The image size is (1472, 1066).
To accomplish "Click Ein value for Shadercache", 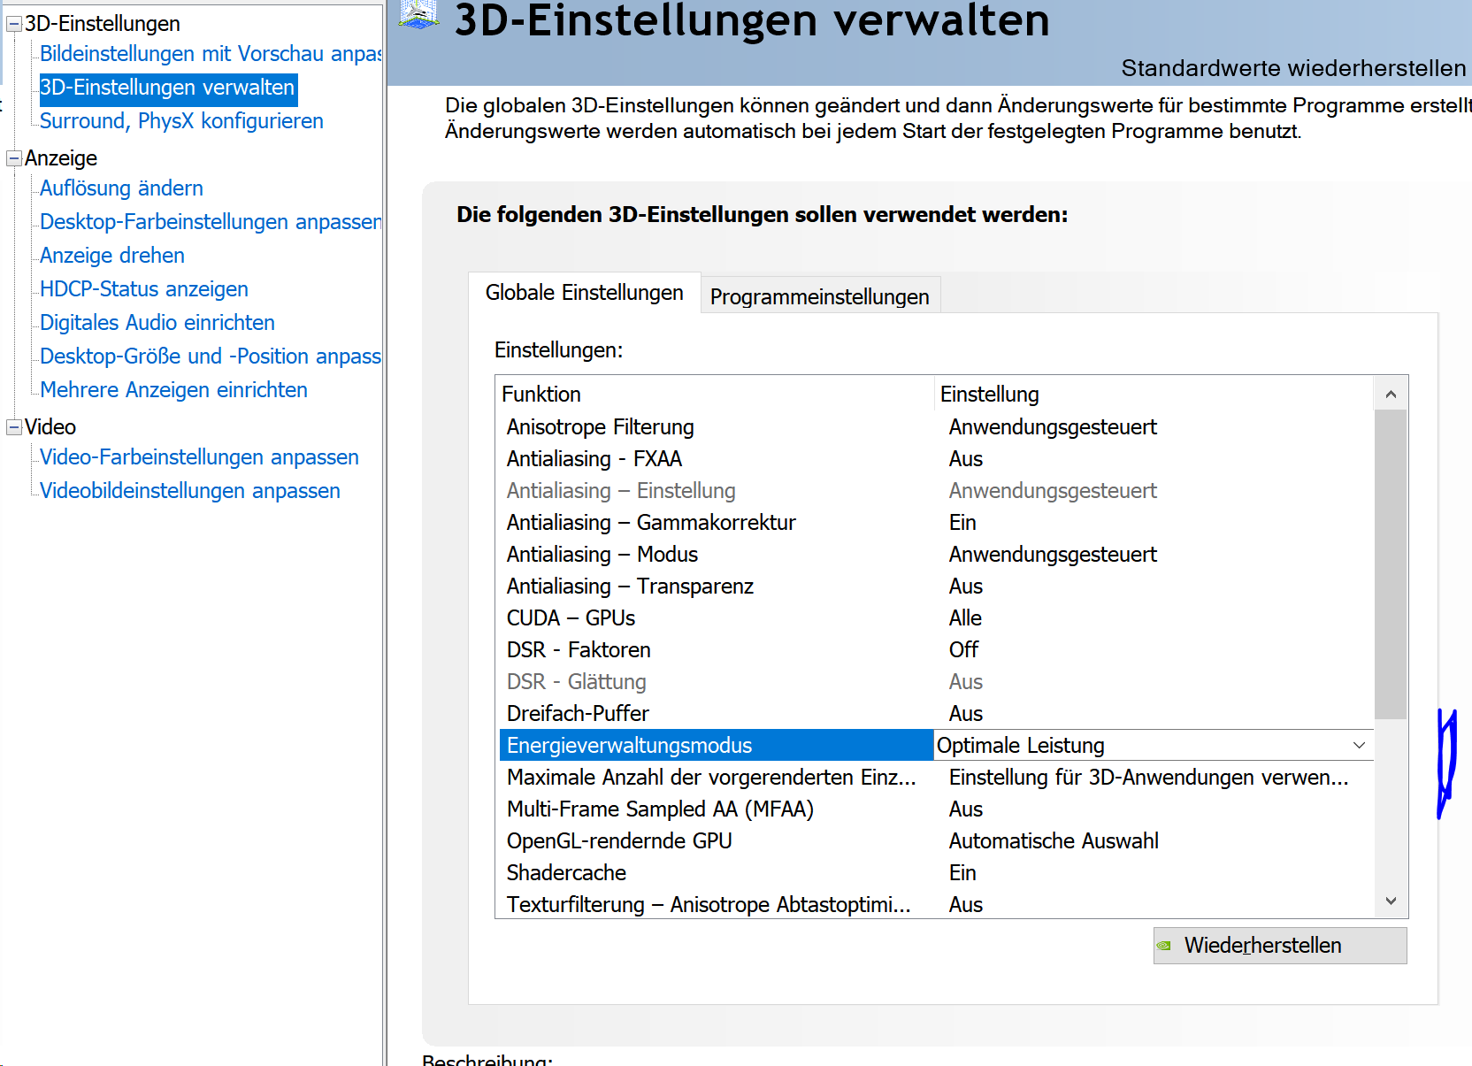I will pos(962,873).
